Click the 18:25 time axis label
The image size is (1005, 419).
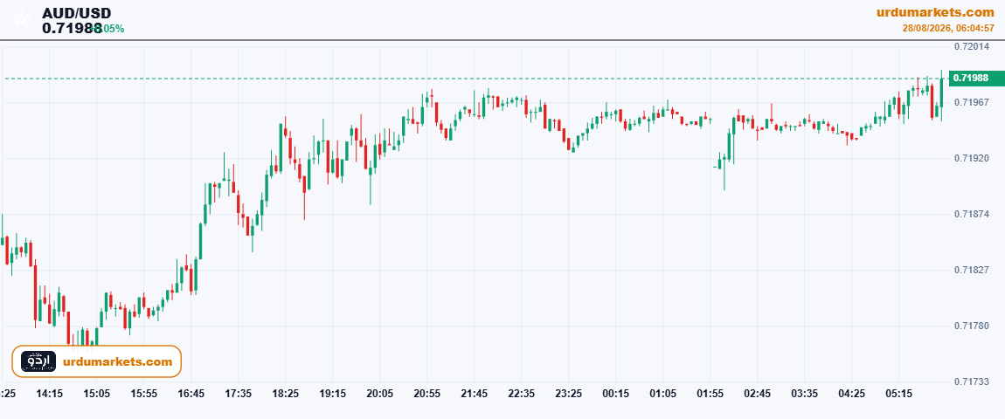(285, 394)
